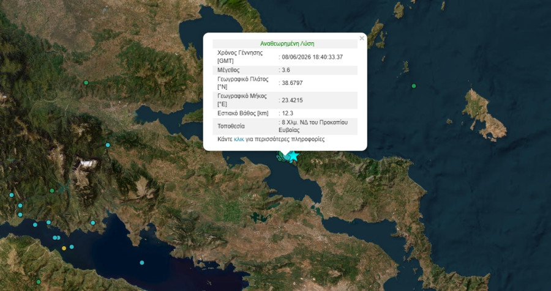Click the origin time value '08/06/2026 18:40:33.37'
551x291 pixels.
point(312,57)
